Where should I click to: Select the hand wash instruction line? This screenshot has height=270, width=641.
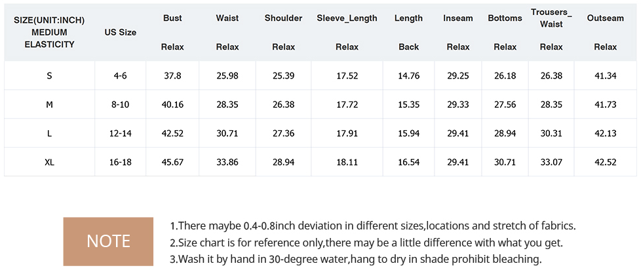click(x=356, y=259)
